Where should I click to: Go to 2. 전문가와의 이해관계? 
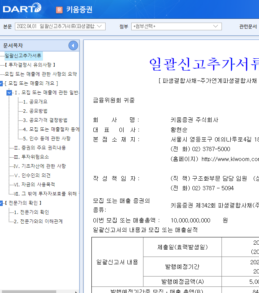[38, 221]
